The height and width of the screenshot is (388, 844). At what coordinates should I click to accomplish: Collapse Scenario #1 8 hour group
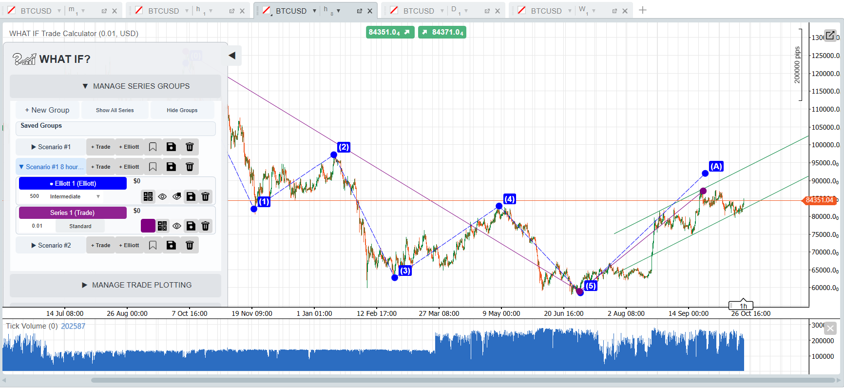[51, 167]
